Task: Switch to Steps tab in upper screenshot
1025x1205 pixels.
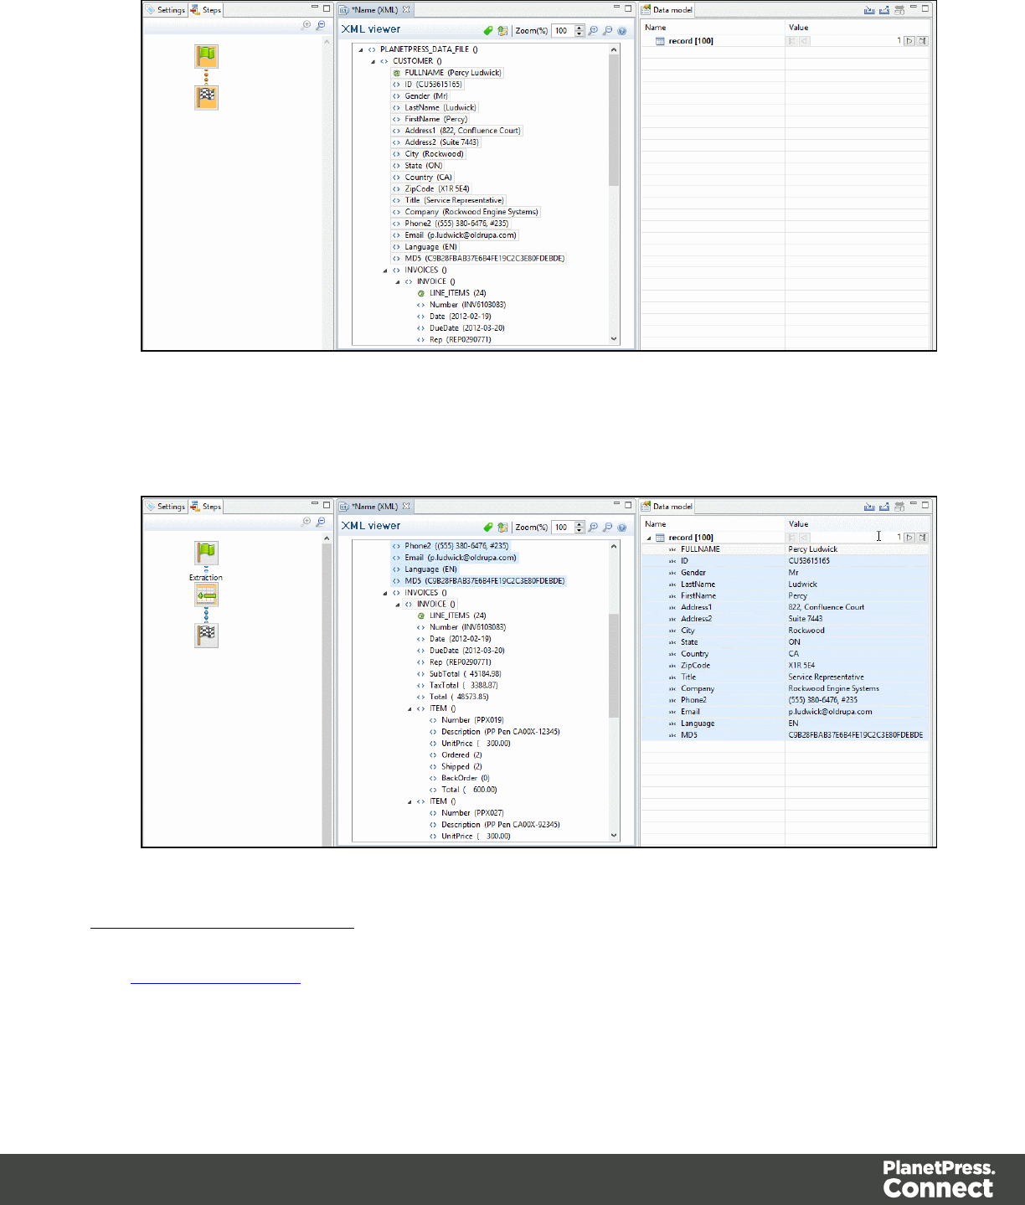Action: (x=206, y=10)
